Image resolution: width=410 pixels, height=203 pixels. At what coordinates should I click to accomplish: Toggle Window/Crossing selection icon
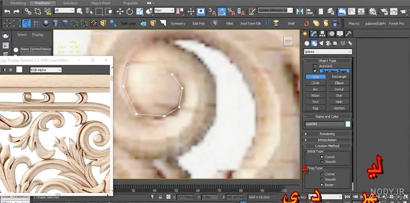108,11
